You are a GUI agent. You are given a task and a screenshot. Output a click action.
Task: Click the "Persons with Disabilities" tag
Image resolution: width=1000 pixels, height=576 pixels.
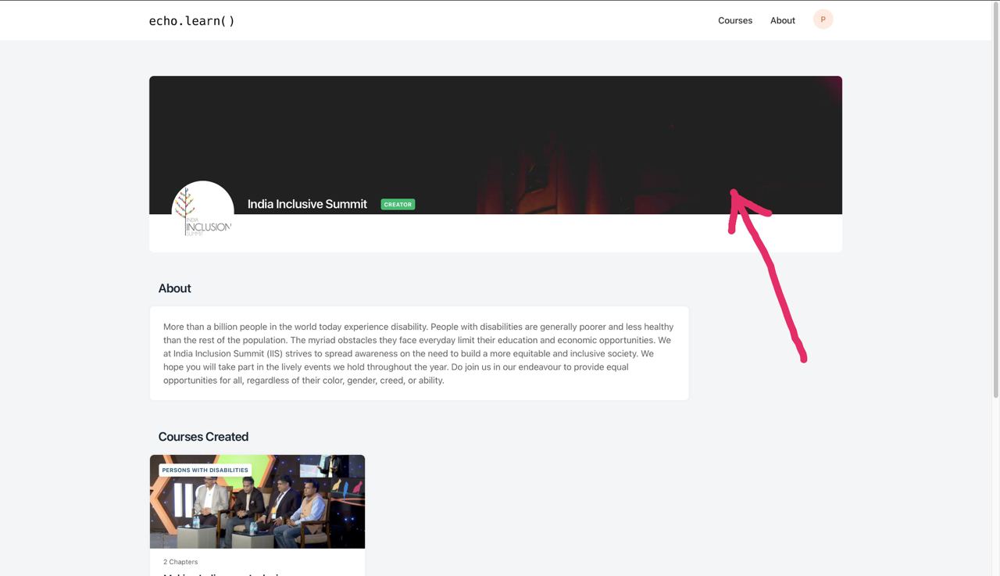click(x=205, y=470)
